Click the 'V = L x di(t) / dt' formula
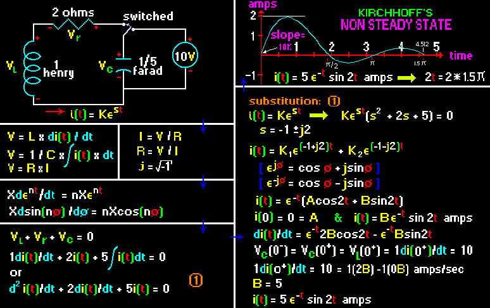 50,137
